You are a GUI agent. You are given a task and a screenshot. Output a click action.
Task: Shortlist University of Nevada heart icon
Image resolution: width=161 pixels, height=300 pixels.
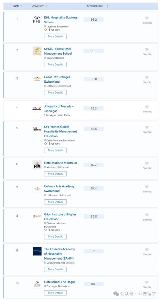point(147,107)
